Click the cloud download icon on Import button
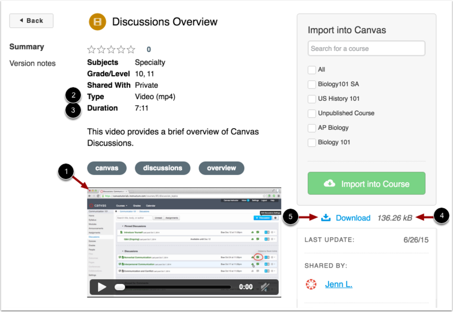This screenshot has width=453, height=312. click(330, 183)
